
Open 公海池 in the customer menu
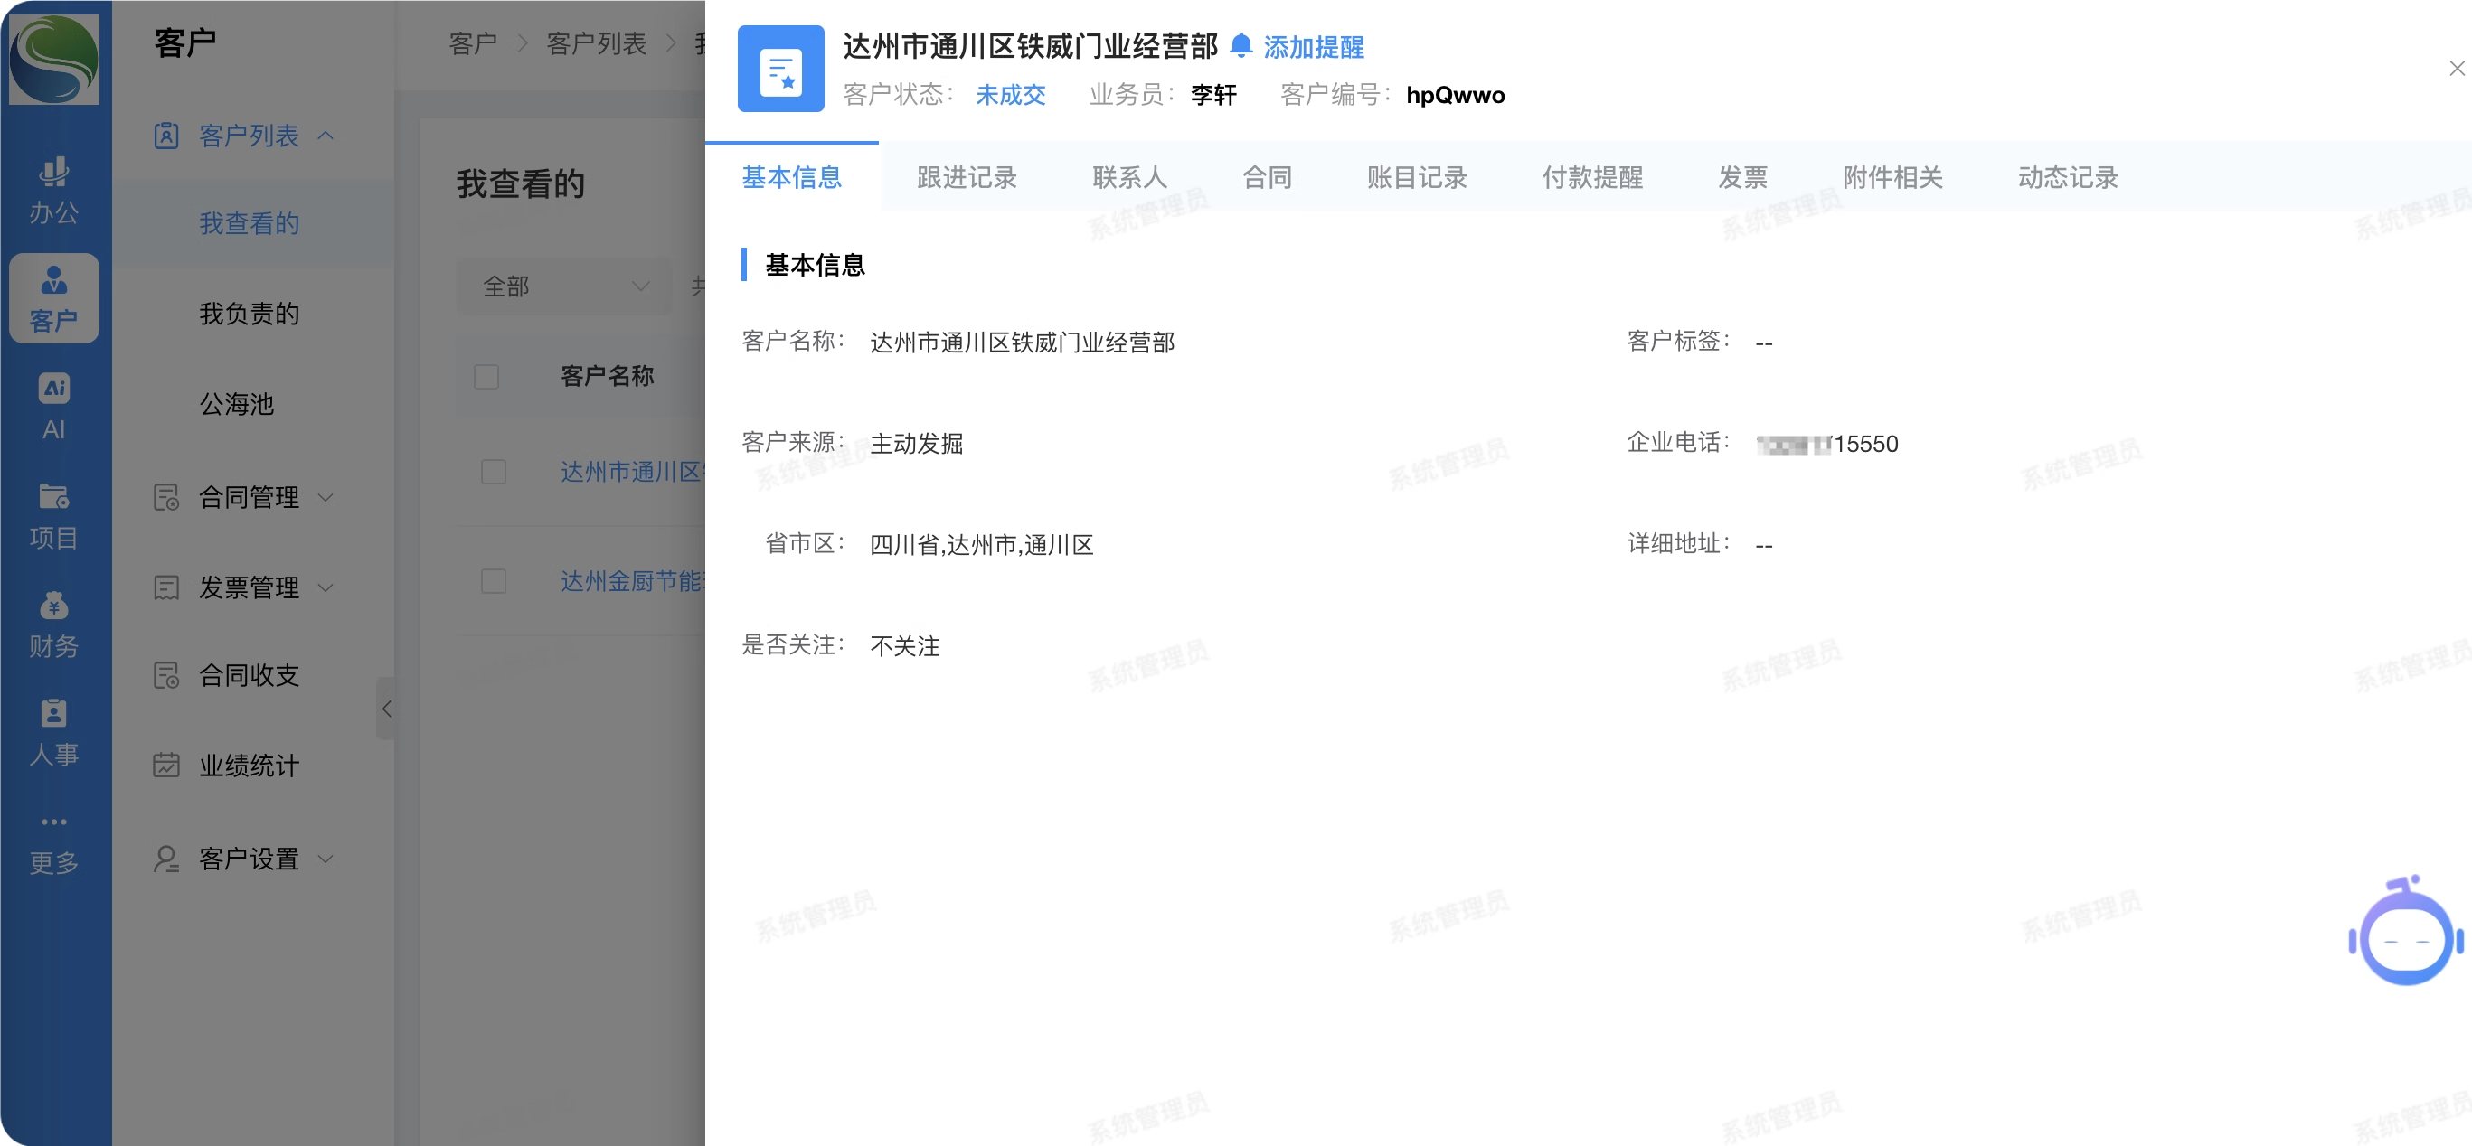(236, 404)
